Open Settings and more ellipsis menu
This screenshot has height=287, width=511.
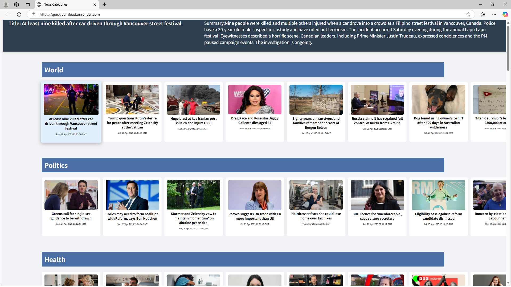(494, 14)
